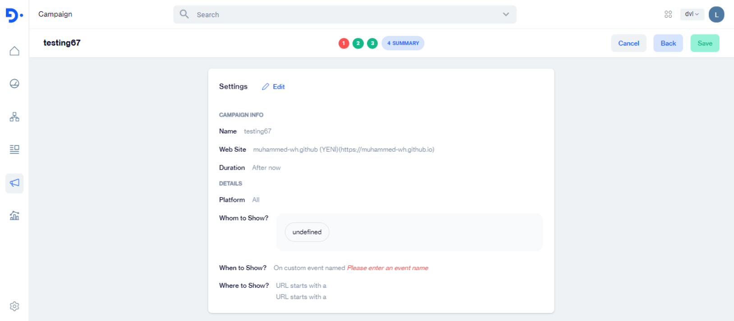734x321 pixels.
Task: Save the campaign
Action: 705,43
